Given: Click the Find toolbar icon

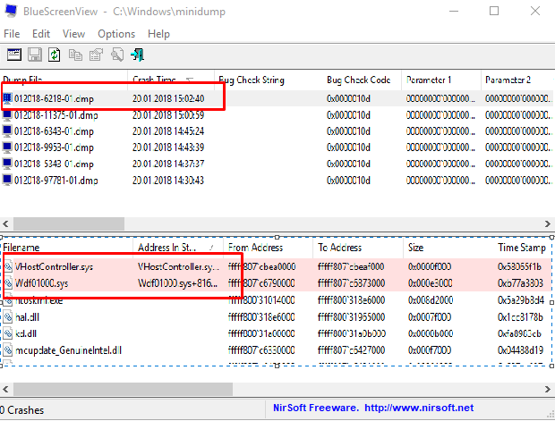Looking at the screenshot, I should [x=117, y=55].
